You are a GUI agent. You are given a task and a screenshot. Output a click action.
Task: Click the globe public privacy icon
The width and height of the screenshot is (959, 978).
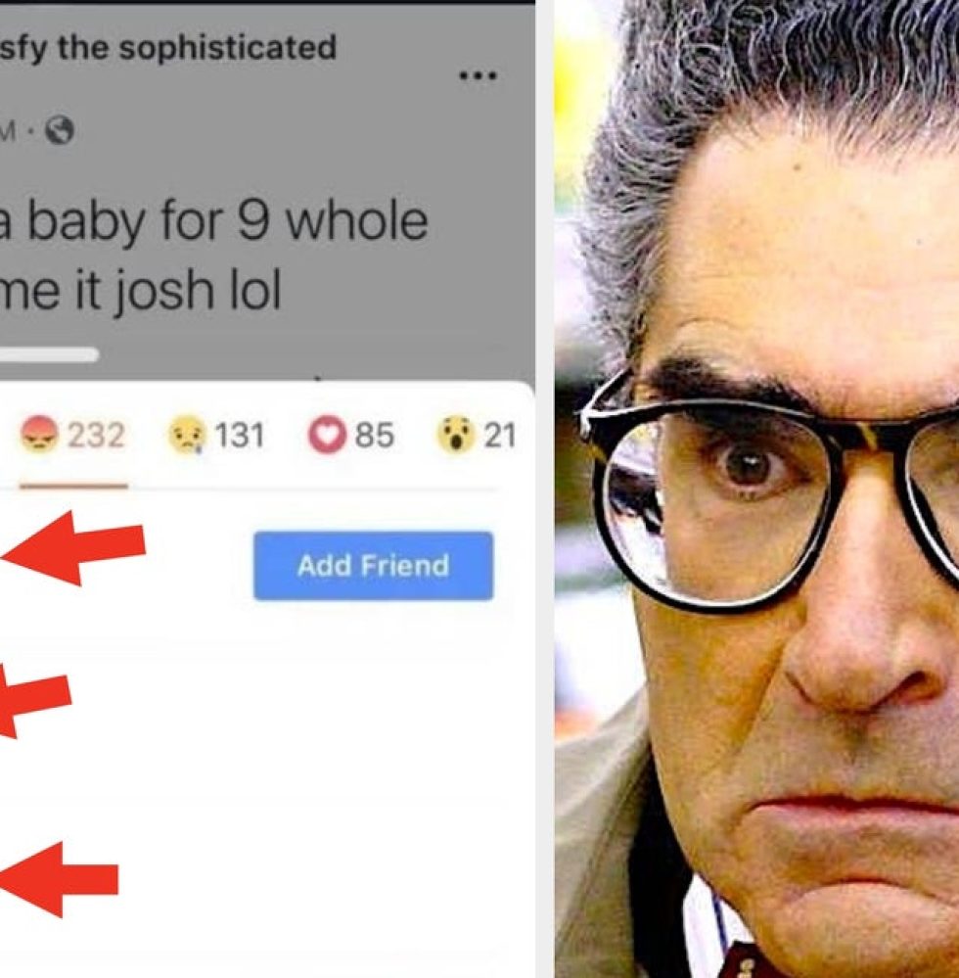(x=60, y=130)
